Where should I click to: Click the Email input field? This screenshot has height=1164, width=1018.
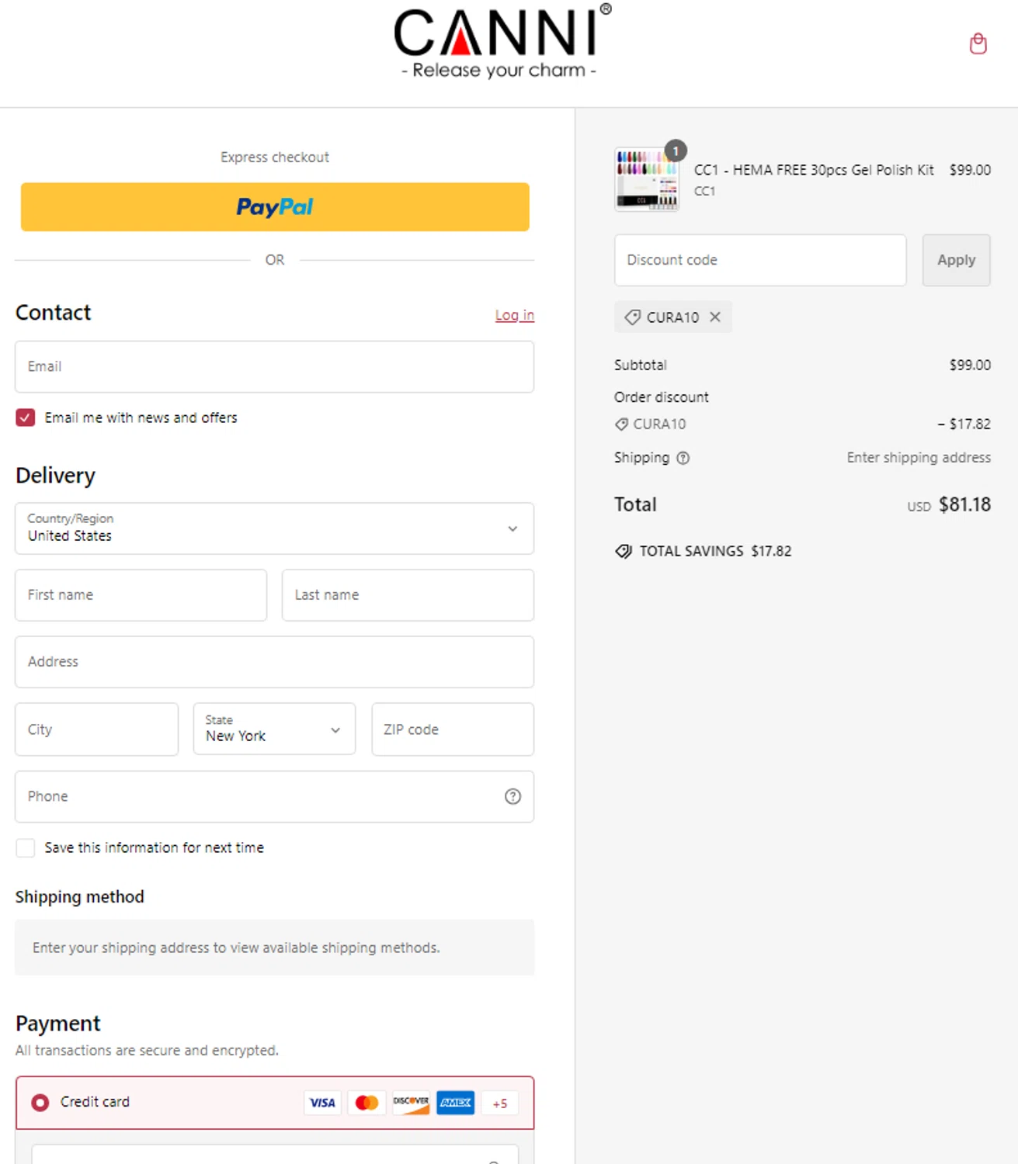(274, 366)
